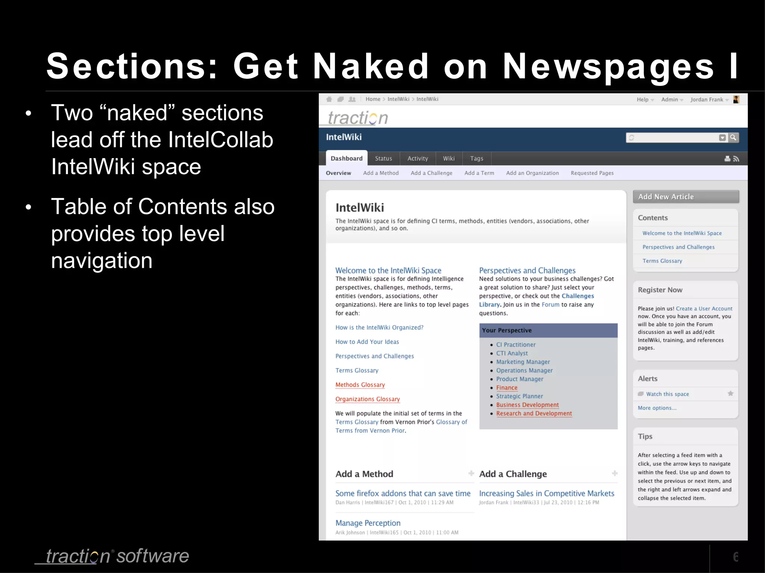Click More options under Alerts
This screenshot has height=573, width=765.
pos(657,408)
